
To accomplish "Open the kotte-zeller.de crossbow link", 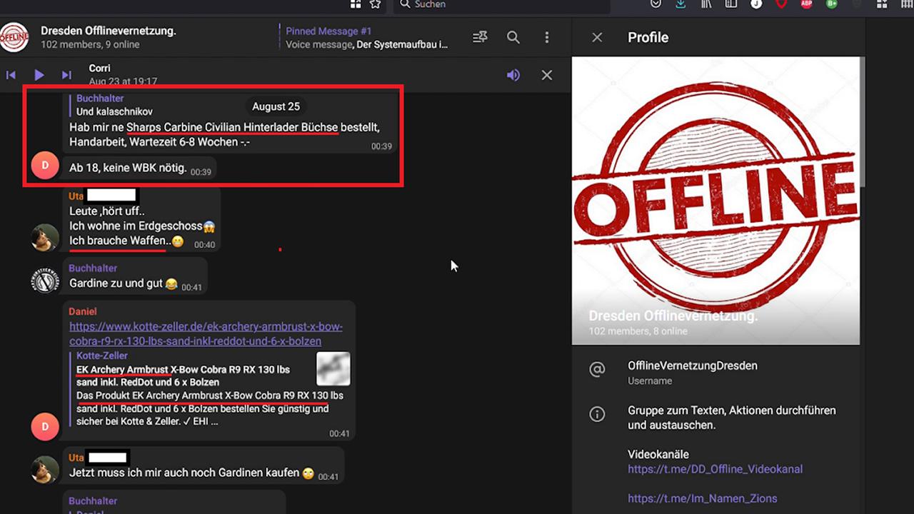I will [x=206, y=334].
